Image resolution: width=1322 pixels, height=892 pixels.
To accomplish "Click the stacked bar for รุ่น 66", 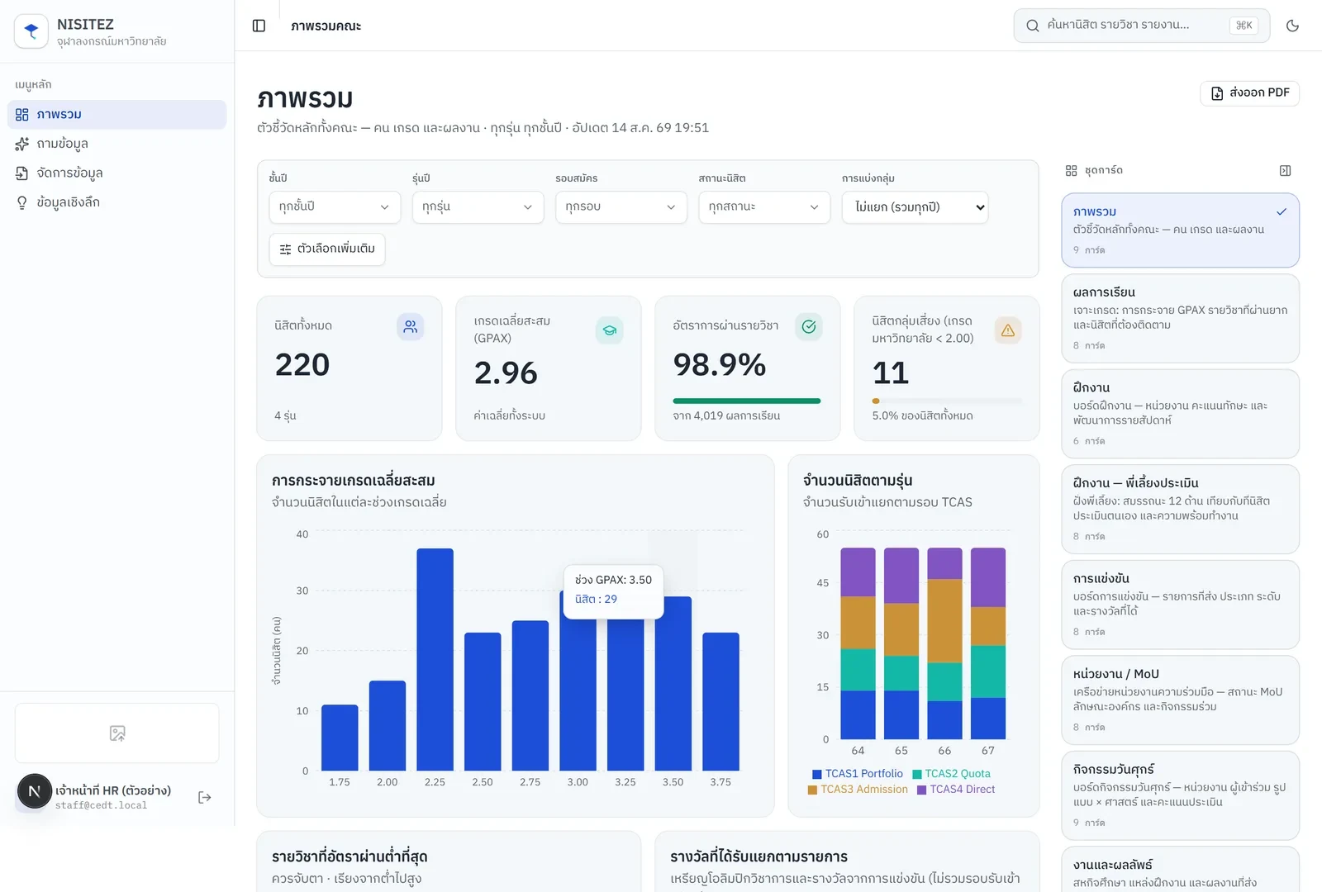I will [944, 643].
